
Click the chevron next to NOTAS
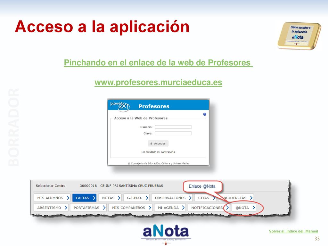(119, 198)
